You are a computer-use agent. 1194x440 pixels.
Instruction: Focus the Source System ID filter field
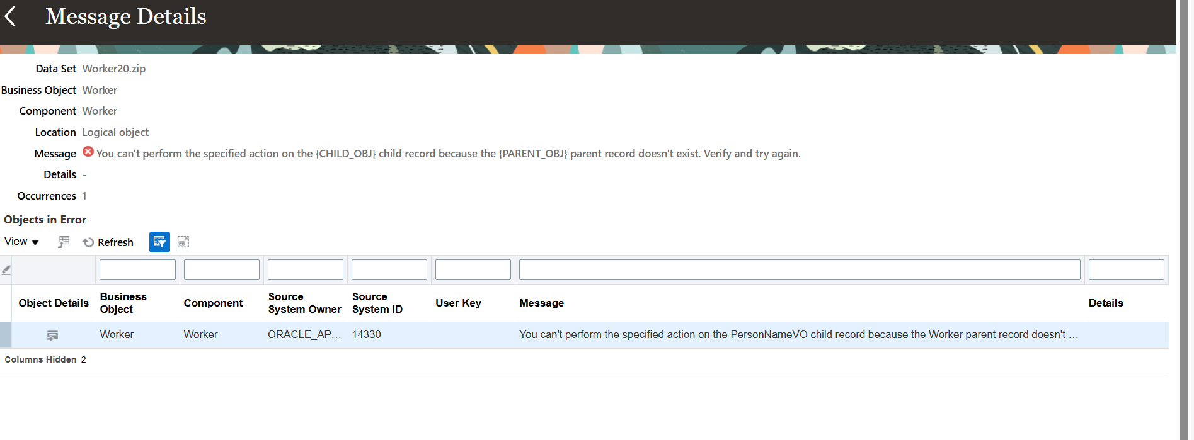coord(389,270)
